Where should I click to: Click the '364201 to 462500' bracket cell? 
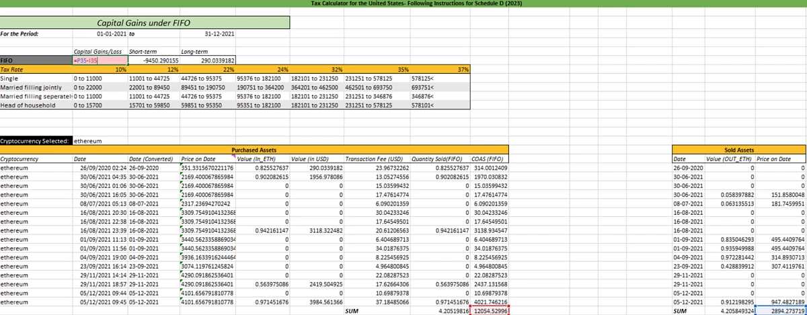coord(317,87)
